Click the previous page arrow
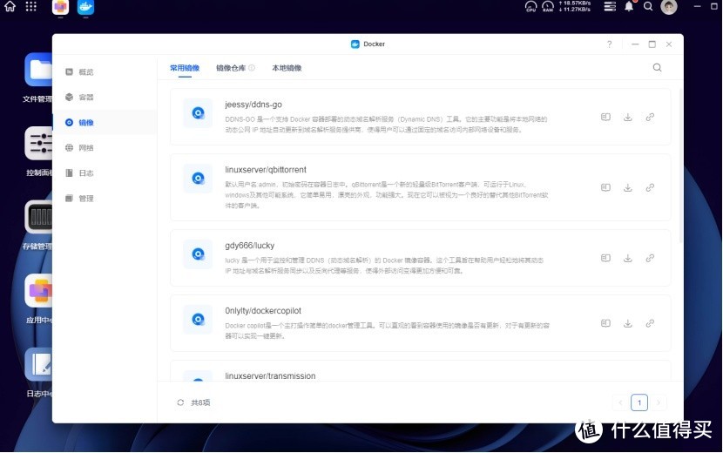 pyautogui.click(x=620, y=402)
